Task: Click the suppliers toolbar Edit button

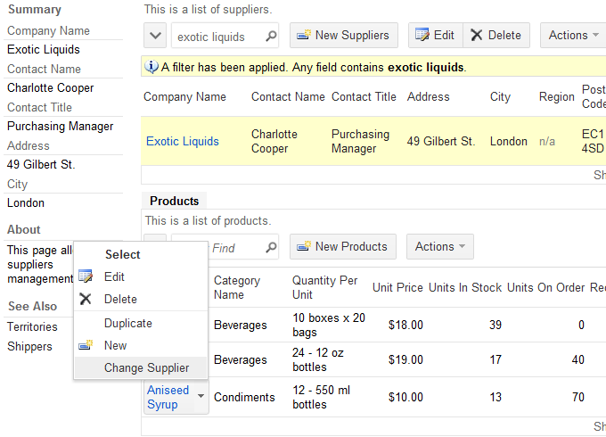Action: [436, 35]
